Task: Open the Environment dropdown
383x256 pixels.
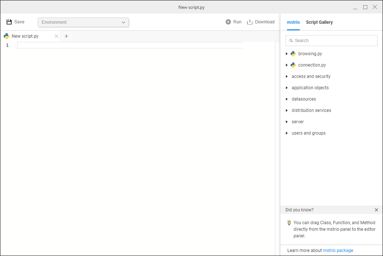Action: [83, 22]
